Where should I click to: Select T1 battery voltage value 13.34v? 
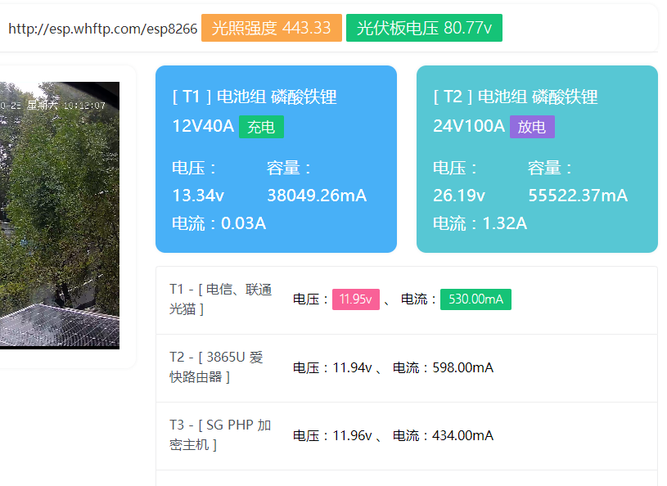198,196
